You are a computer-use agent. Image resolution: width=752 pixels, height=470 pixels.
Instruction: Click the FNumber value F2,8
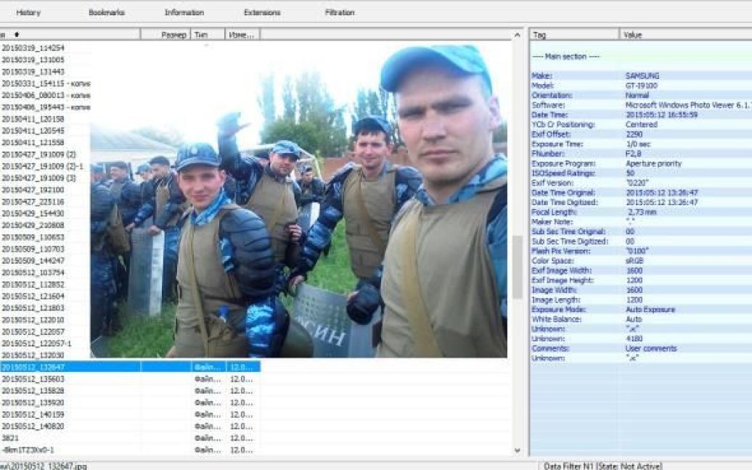633,154
